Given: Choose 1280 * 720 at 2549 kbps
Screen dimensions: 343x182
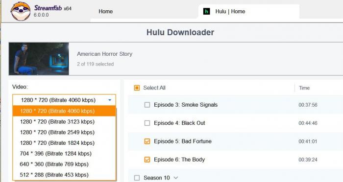Looking at the screenshot, I should pyautogui.click(x=64, y=133).
